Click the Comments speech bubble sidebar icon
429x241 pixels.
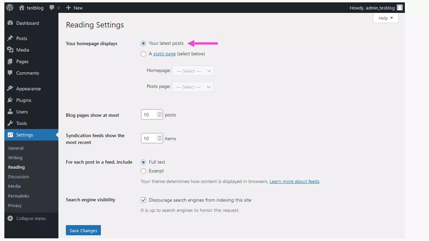[x=10, y=73]
